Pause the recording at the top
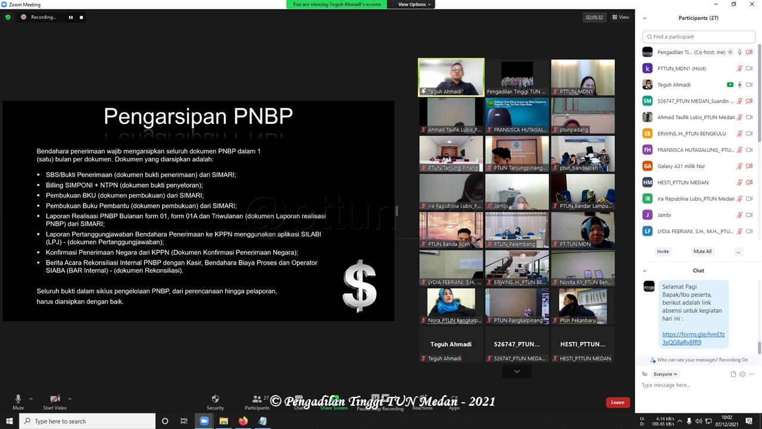 (x=70, y=17)
